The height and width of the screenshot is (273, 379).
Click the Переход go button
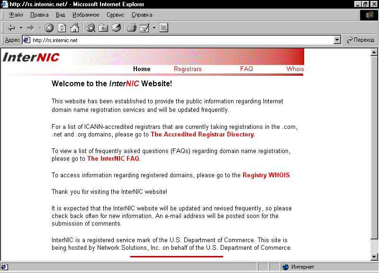pyautogui.click(x=360, y=40)
